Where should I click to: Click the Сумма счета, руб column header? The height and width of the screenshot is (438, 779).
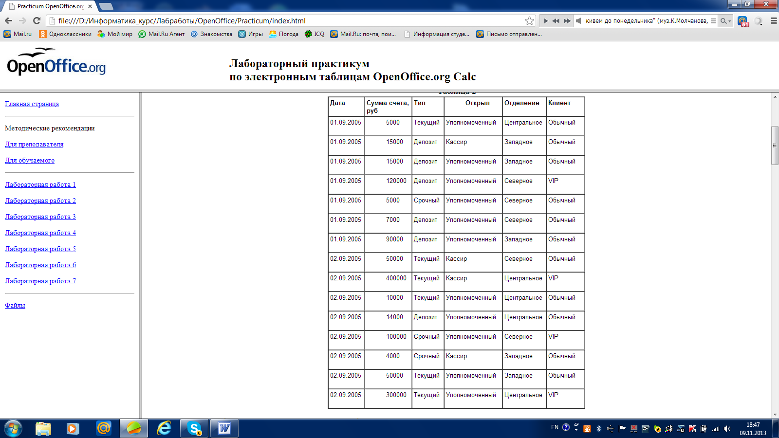[x=388, y=107]
